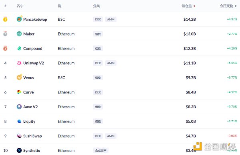Open the Liquity project name link

[x=29, y=121]
